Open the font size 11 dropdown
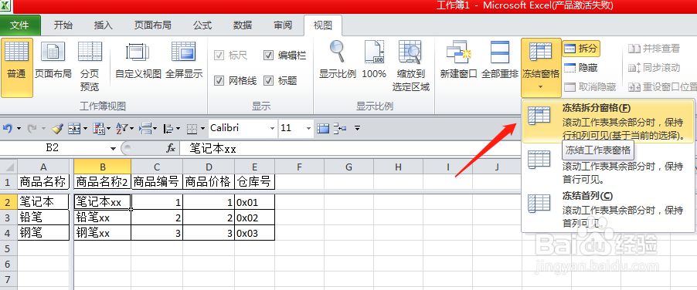Image resolution: width=697 pixels, height=290 pixels. click(308, 129)
